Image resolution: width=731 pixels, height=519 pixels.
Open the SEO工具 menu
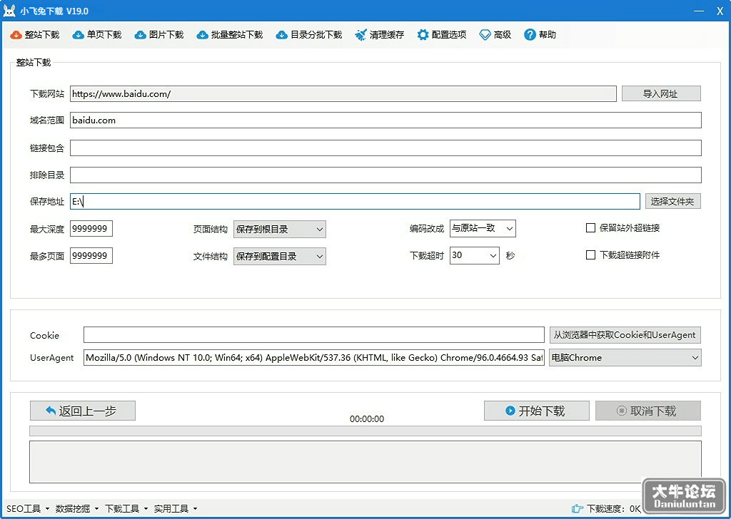pyautogui.click(x=28, y=509)
